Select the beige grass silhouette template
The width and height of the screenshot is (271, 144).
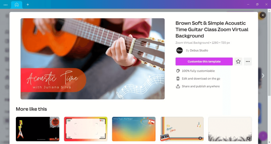(x=230, y=129)
